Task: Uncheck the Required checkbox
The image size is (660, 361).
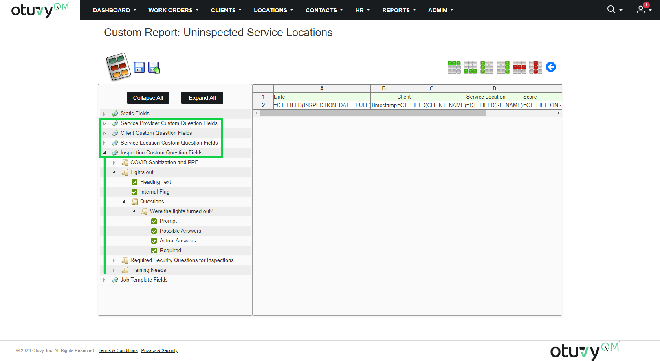Action: [x=154, y=251]
